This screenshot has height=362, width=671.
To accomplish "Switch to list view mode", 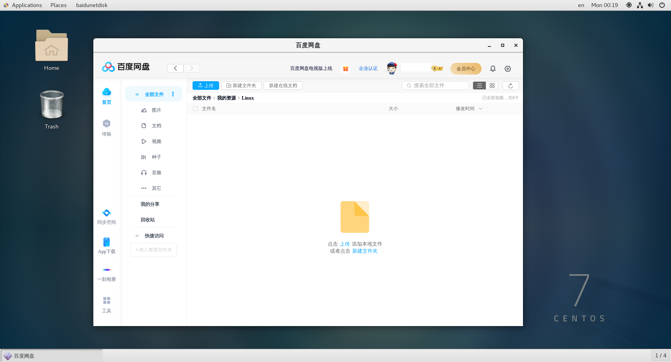I will [479, 86].
